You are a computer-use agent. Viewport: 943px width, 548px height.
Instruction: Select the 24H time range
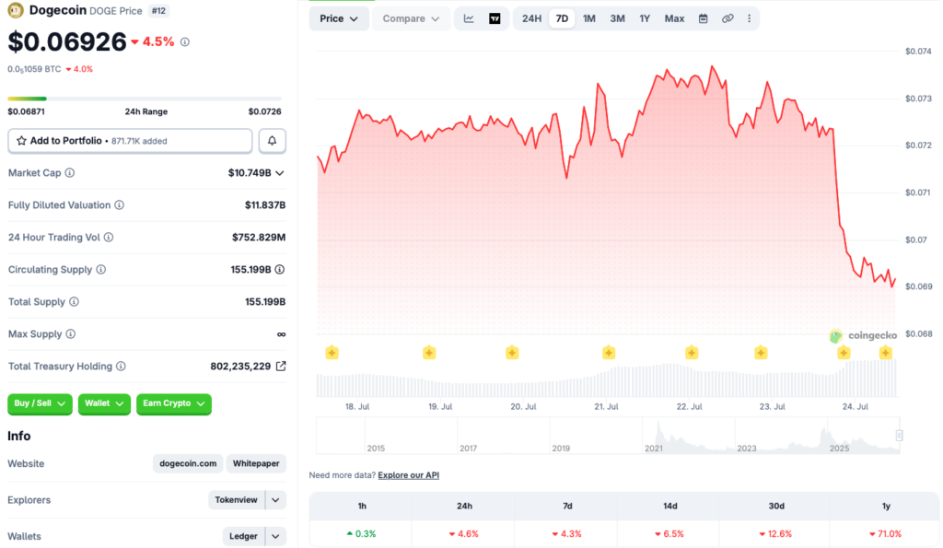(531, 18)
